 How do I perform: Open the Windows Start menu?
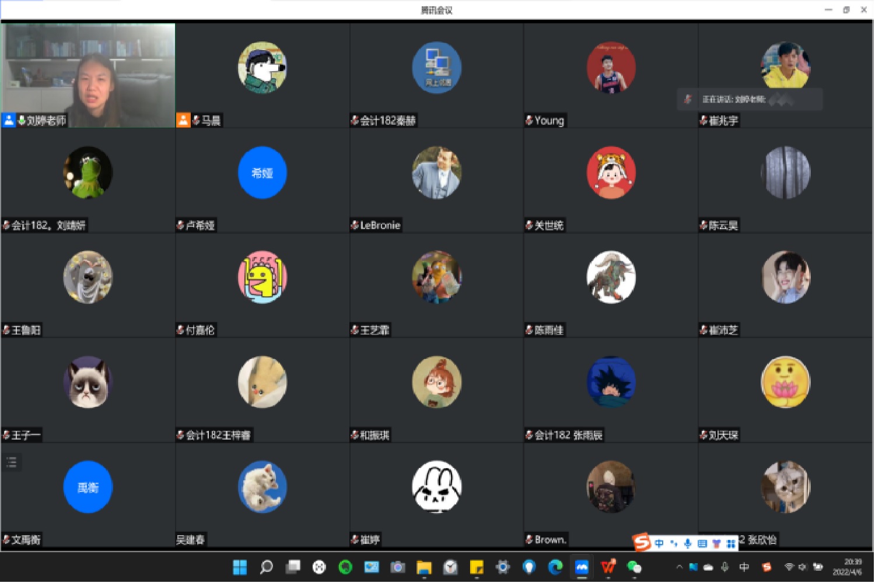click(x=240, y=567)
